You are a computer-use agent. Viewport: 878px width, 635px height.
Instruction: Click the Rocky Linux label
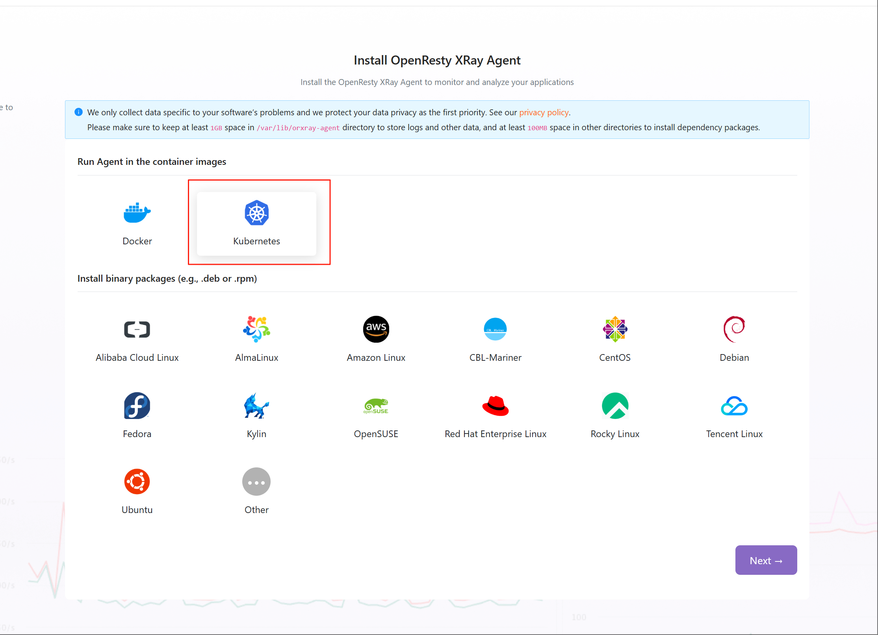coord(615,434)
